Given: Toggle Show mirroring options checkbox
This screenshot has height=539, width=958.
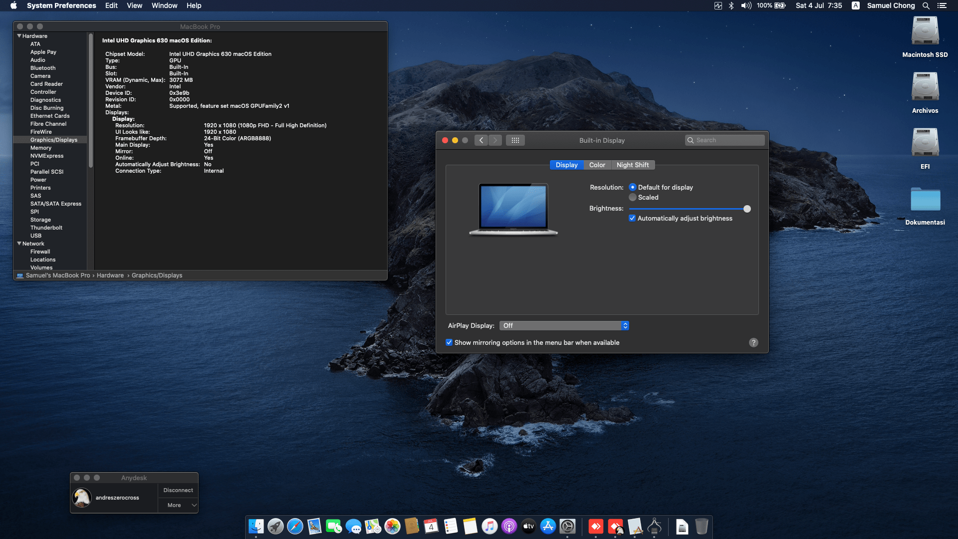Looking at the screenshot, I should [449, 342].
